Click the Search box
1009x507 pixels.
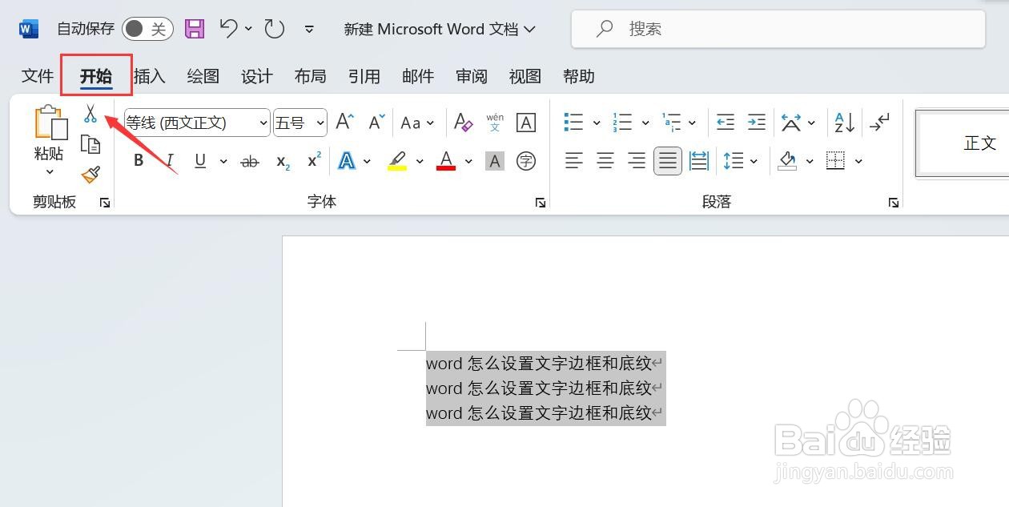(x=778, y=30)
